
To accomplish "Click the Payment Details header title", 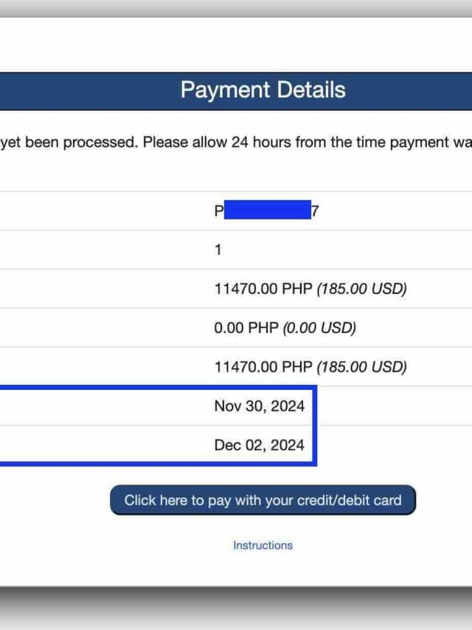I will (263, 90).
